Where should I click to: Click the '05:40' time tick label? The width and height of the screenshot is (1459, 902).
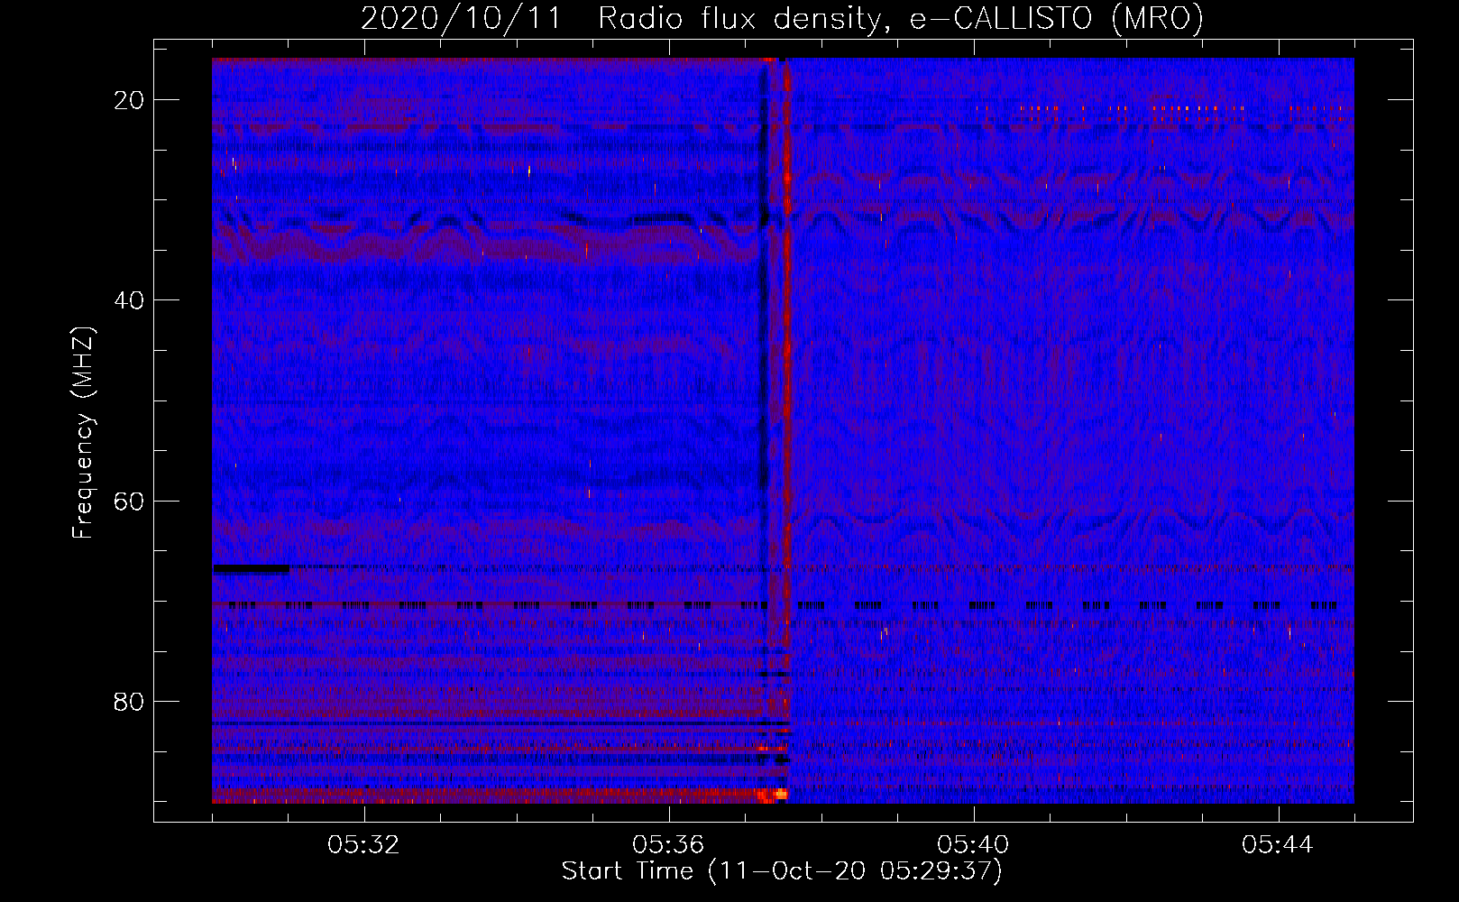(974, 845)
